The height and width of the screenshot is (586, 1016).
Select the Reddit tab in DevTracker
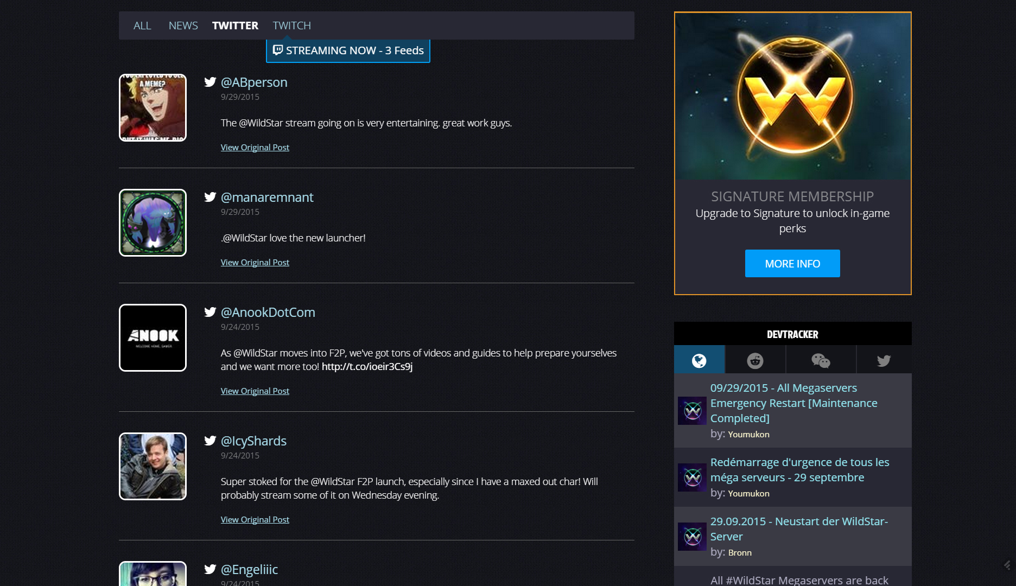coord(755,360)
